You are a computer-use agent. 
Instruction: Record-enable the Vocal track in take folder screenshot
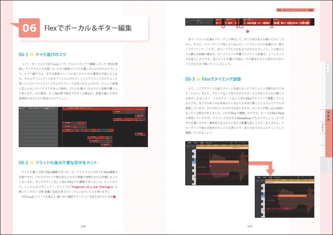(x=40, y=109)
